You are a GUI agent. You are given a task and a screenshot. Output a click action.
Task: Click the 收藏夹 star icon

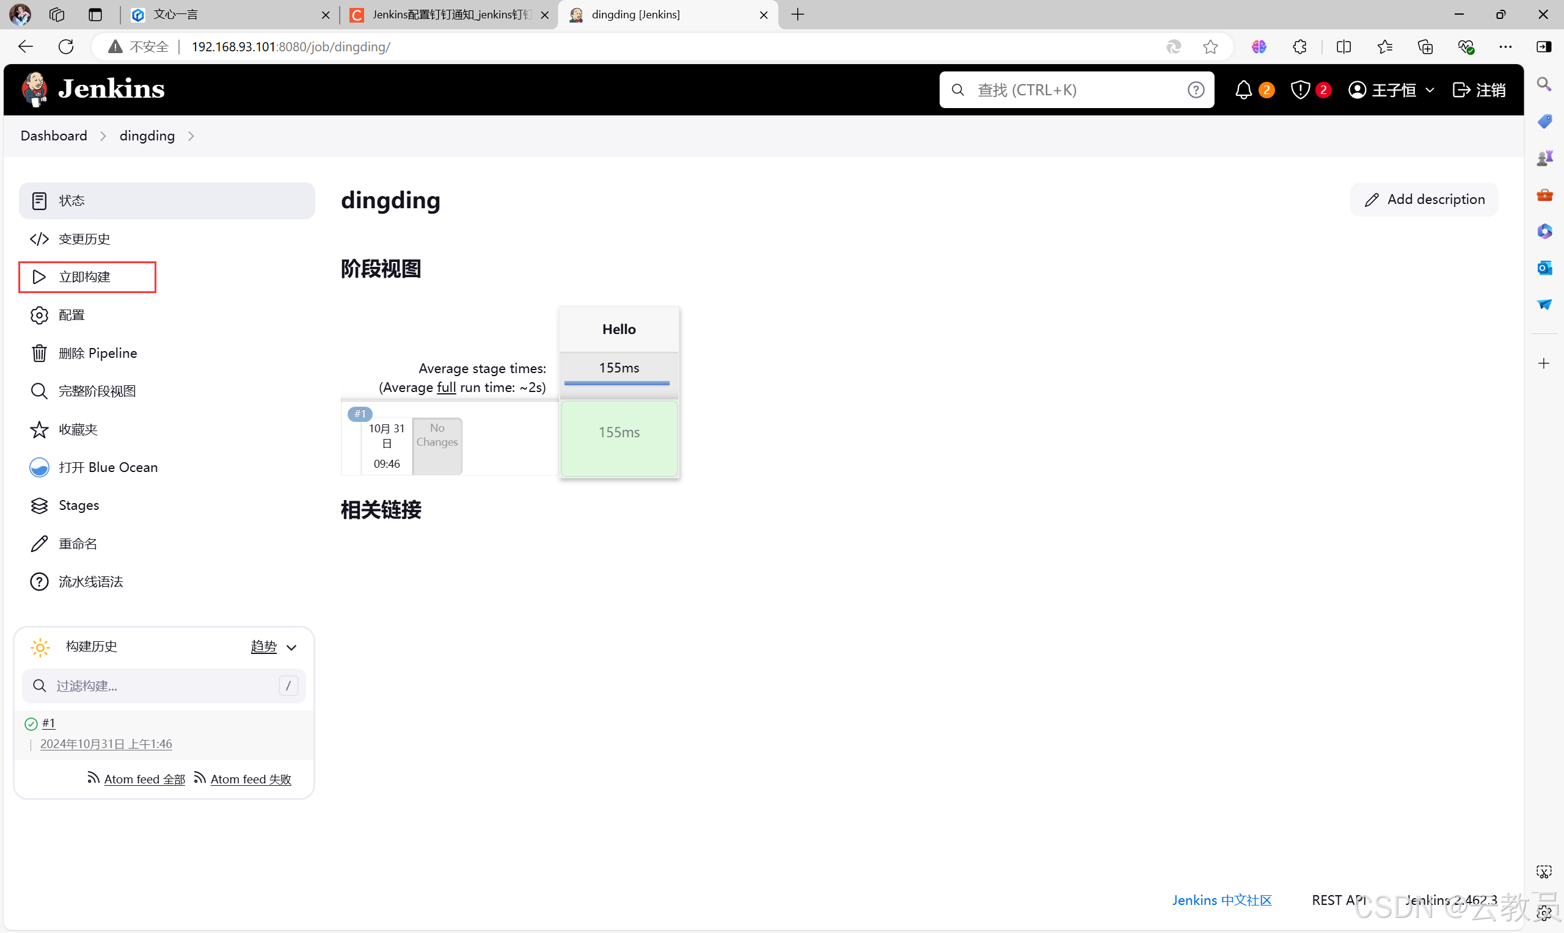(39, 429)
